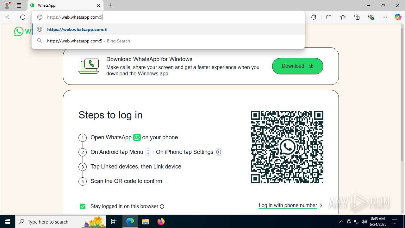Viewport: 405px width, 228px height.
Task: Click the taskbar search box
Action: tap(61, 222)
